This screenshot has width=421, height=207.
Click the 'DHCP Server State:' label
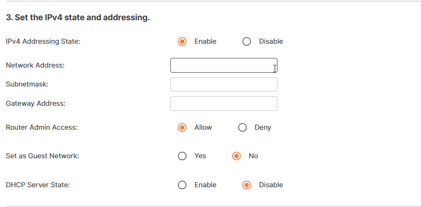pos(38,185)
